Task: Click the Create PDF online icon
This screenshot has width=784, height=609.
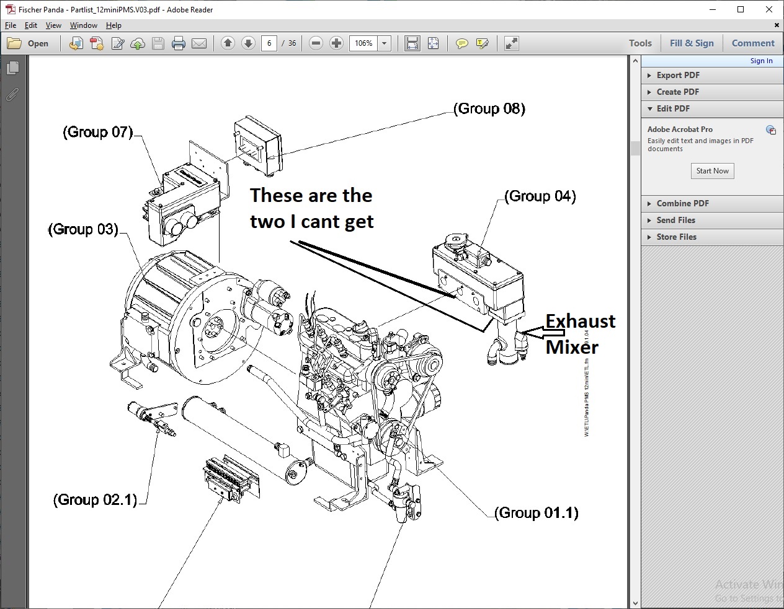Action: (x=76, y=43)
